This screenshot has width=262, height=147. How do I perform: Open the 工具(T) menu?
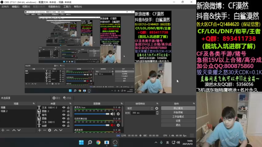tap(67, 7)
